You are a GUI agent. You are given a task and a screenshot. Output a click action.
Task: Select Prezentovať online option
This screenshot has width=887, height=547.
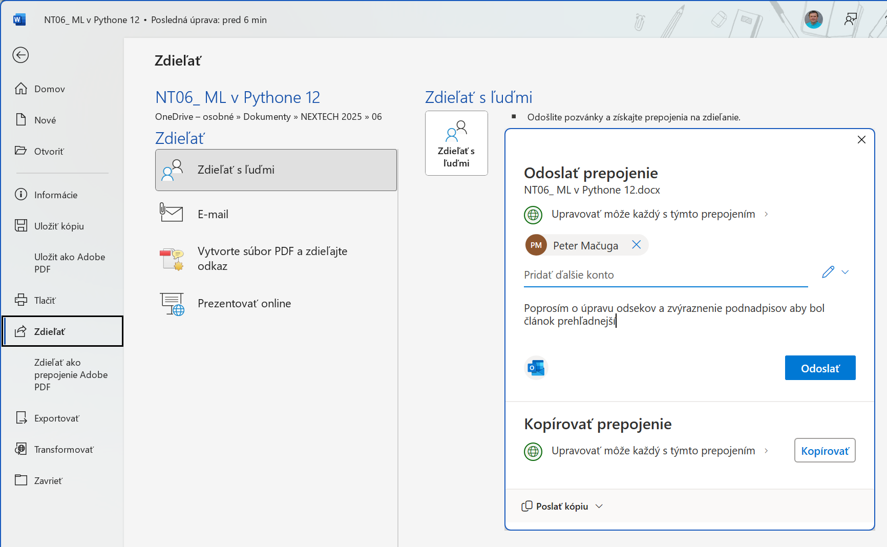click(x=244, y=303)
